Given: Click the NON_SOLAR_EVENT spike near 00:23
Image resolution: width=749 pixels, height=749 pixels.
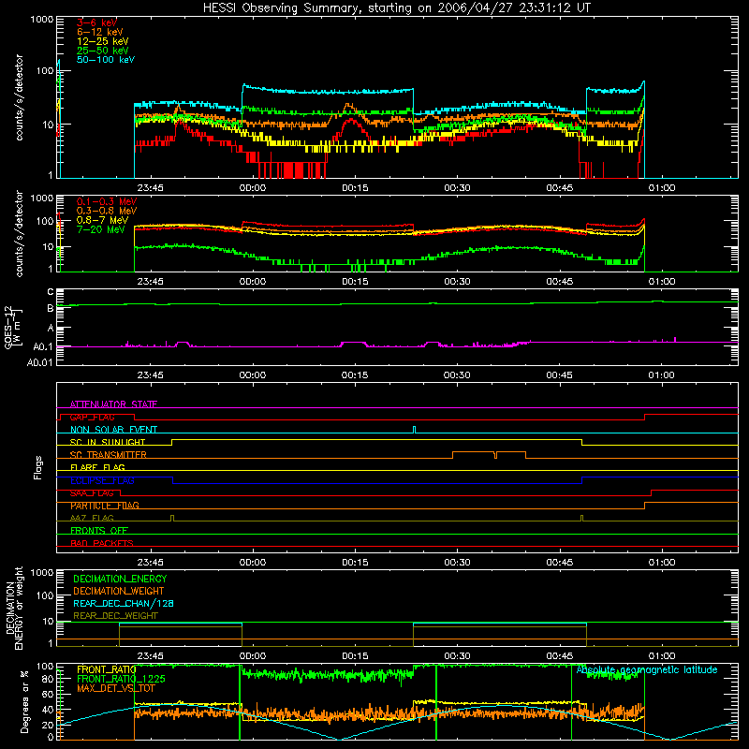Looking at the screenshot, I should pos(414,430).
